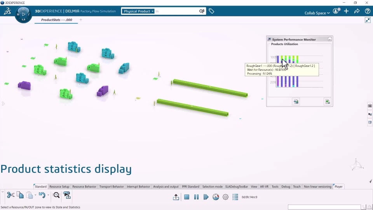Open the AR-VR tab

click(x=264, y=187)
